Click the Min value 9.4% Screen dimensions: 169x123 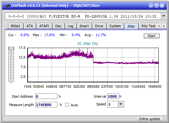(x=76, y=35)
